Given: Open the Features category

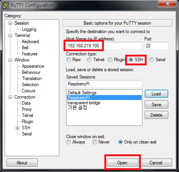Looking at the screenshot, I should [30, 54].
